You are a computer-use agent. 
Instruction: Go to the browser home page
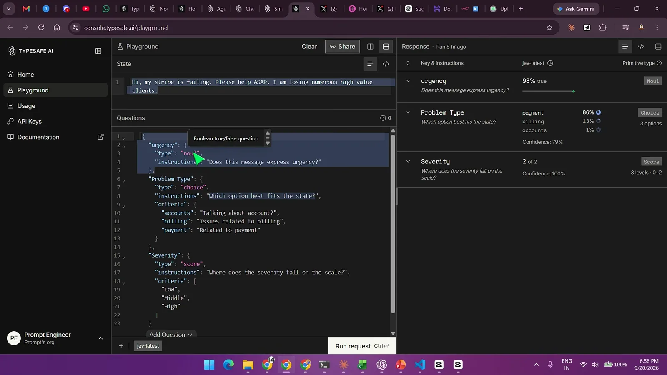click(x=57, y=27)
